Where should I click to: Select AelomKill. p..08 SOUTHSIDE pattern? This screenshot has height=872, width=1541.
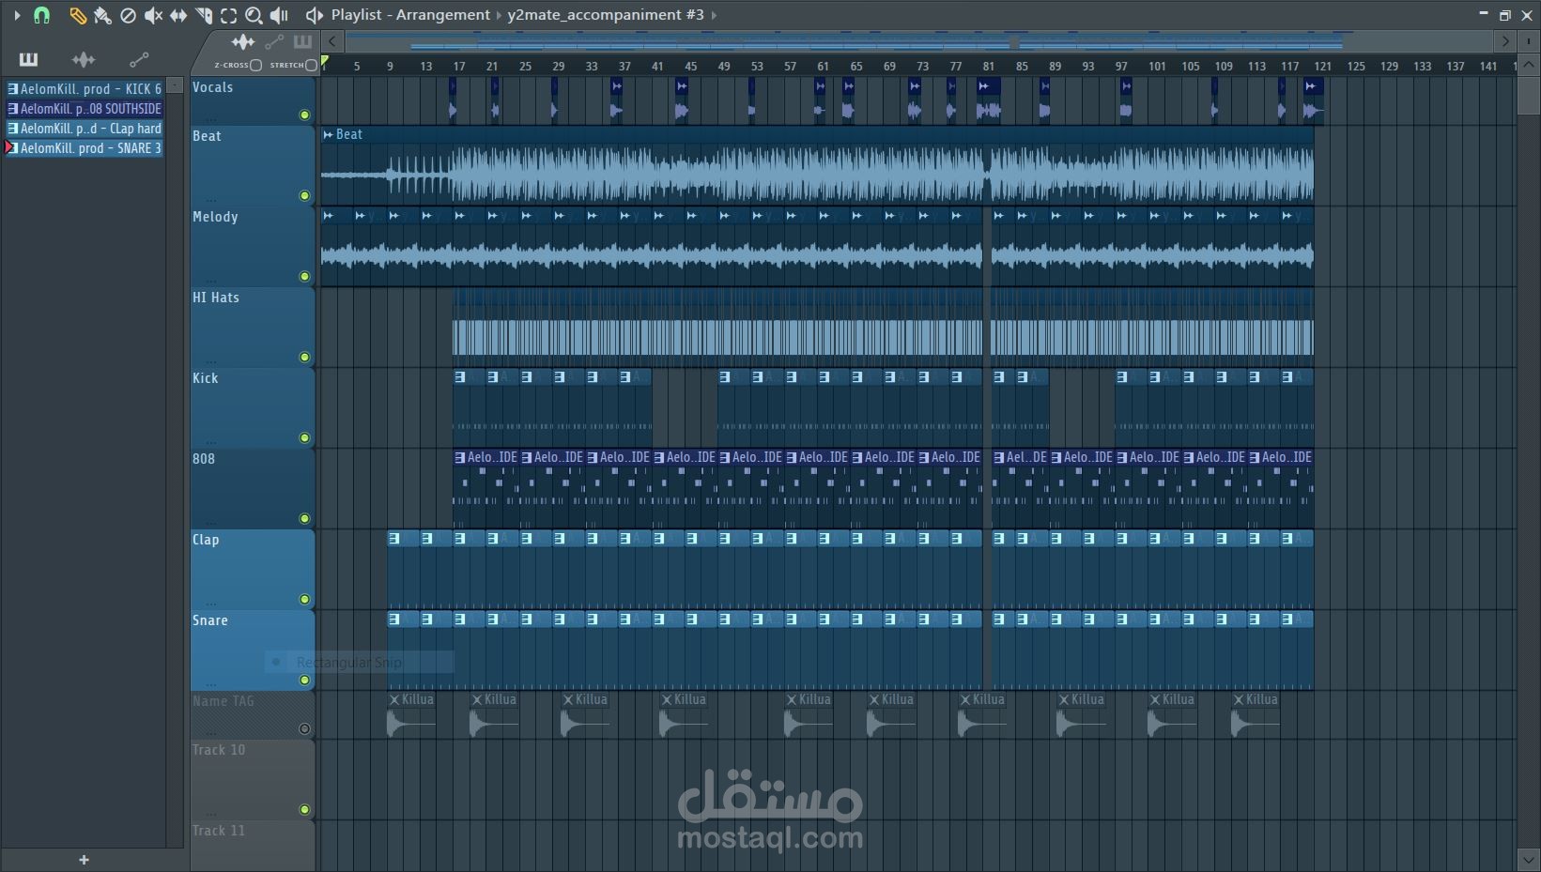pos(85,109)
